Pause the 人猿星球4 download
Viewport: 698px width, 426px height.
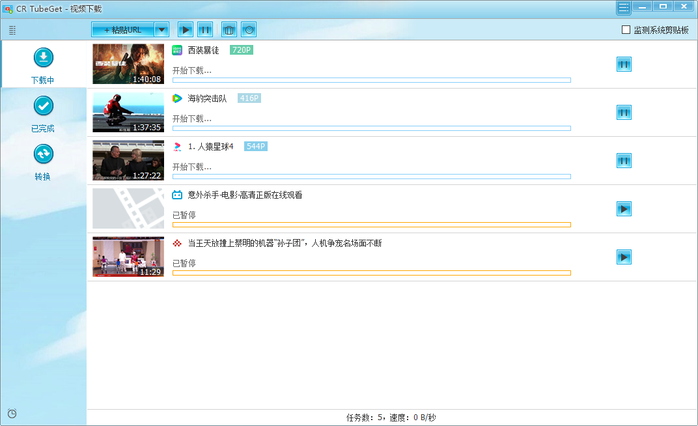[x=624, y=161]
